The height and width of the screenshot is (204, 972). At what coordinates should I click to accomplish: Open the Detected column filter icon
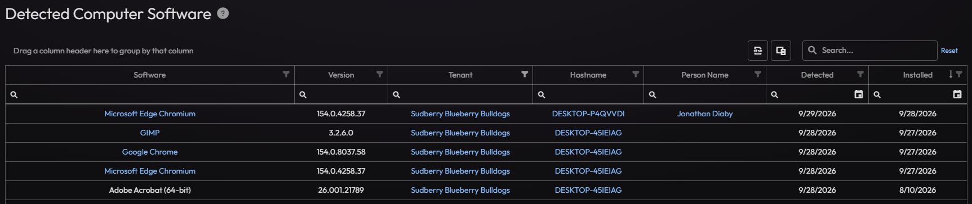(x=860, y=74)
